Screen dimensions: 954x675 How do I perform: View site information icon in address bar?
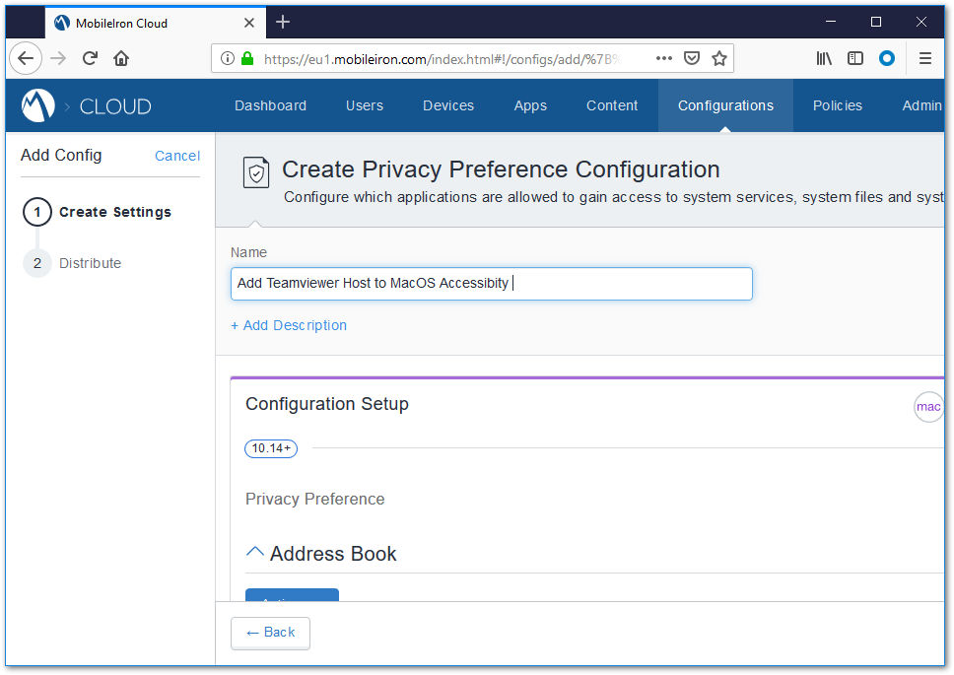pos(227,58)
